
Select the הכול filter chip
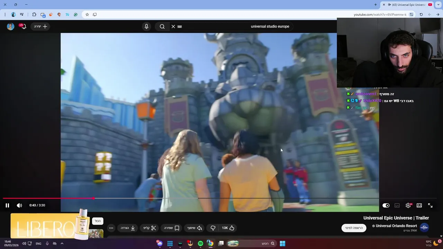98,221
